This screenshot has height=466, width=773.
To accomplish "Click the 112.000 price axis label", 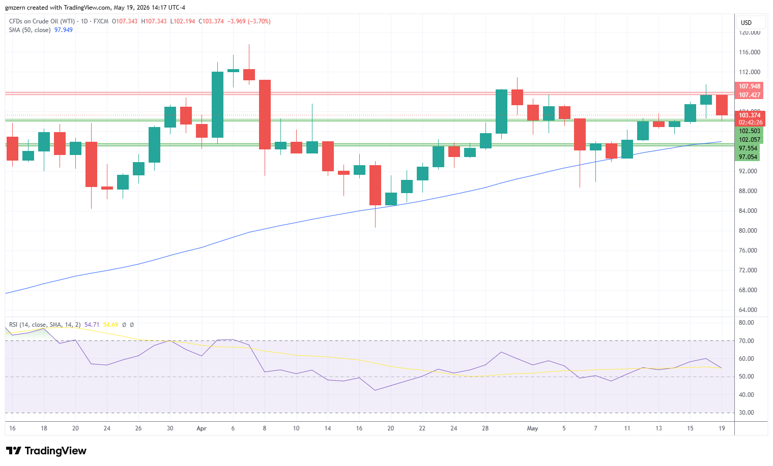I will [x=750, y=72].
